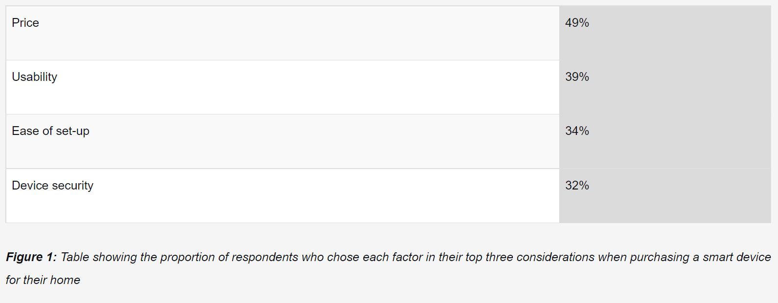
Task: Click the word respondents in the caption
Action: click(x=265, y=257)
